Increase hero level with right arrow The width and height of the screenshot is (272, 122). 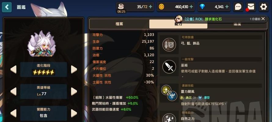click(74, 91)
